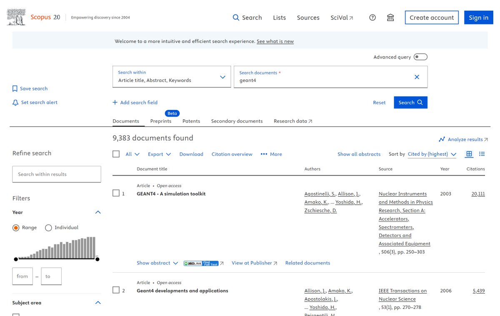The height and width of the screenshot is (316, 500).
Task: Select the Individual year radio button
Action: click(x=48, y=227)
